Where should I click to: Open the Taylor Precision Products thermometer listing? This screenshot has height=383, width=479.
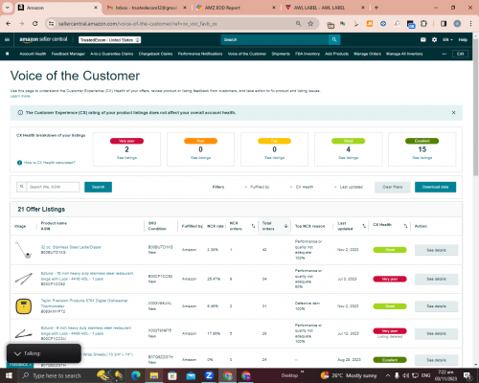[x=84, y=304]
